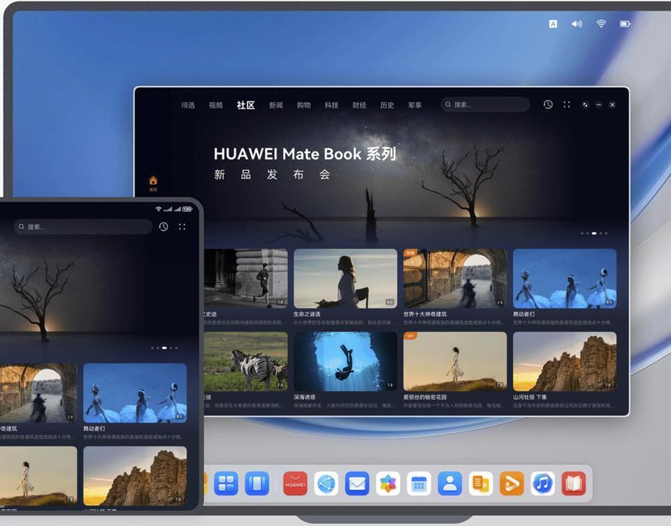This screenshot has width=671, height=526.
Task: Click the 搜索 search field in desktop video window
Action: click(x=485, y=104)
